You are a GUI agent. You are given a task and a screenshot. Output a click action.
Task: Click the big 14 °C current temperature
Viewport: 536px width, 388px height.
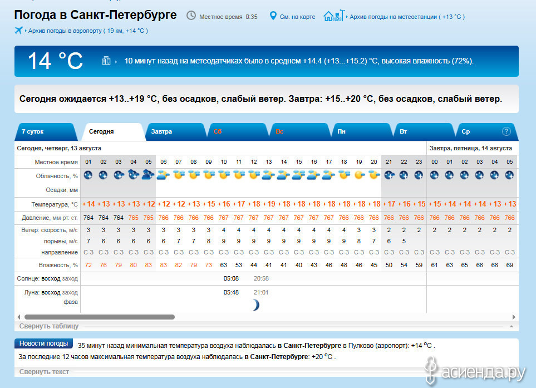point(55,61)
